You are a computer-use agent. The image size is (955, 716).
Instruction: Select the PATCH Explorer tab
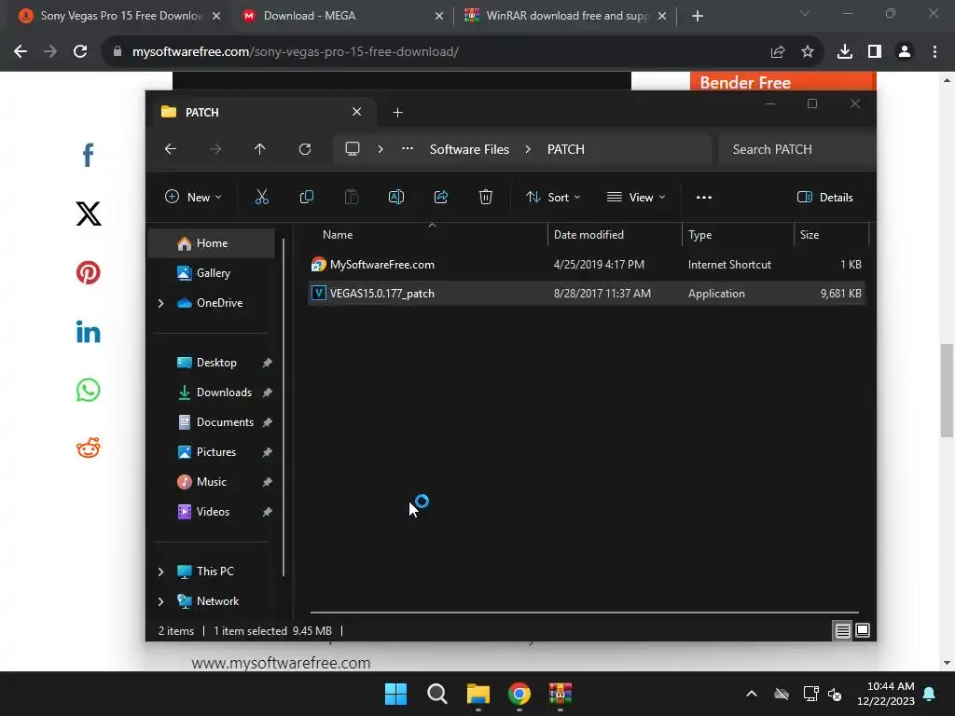pos(262,113)
